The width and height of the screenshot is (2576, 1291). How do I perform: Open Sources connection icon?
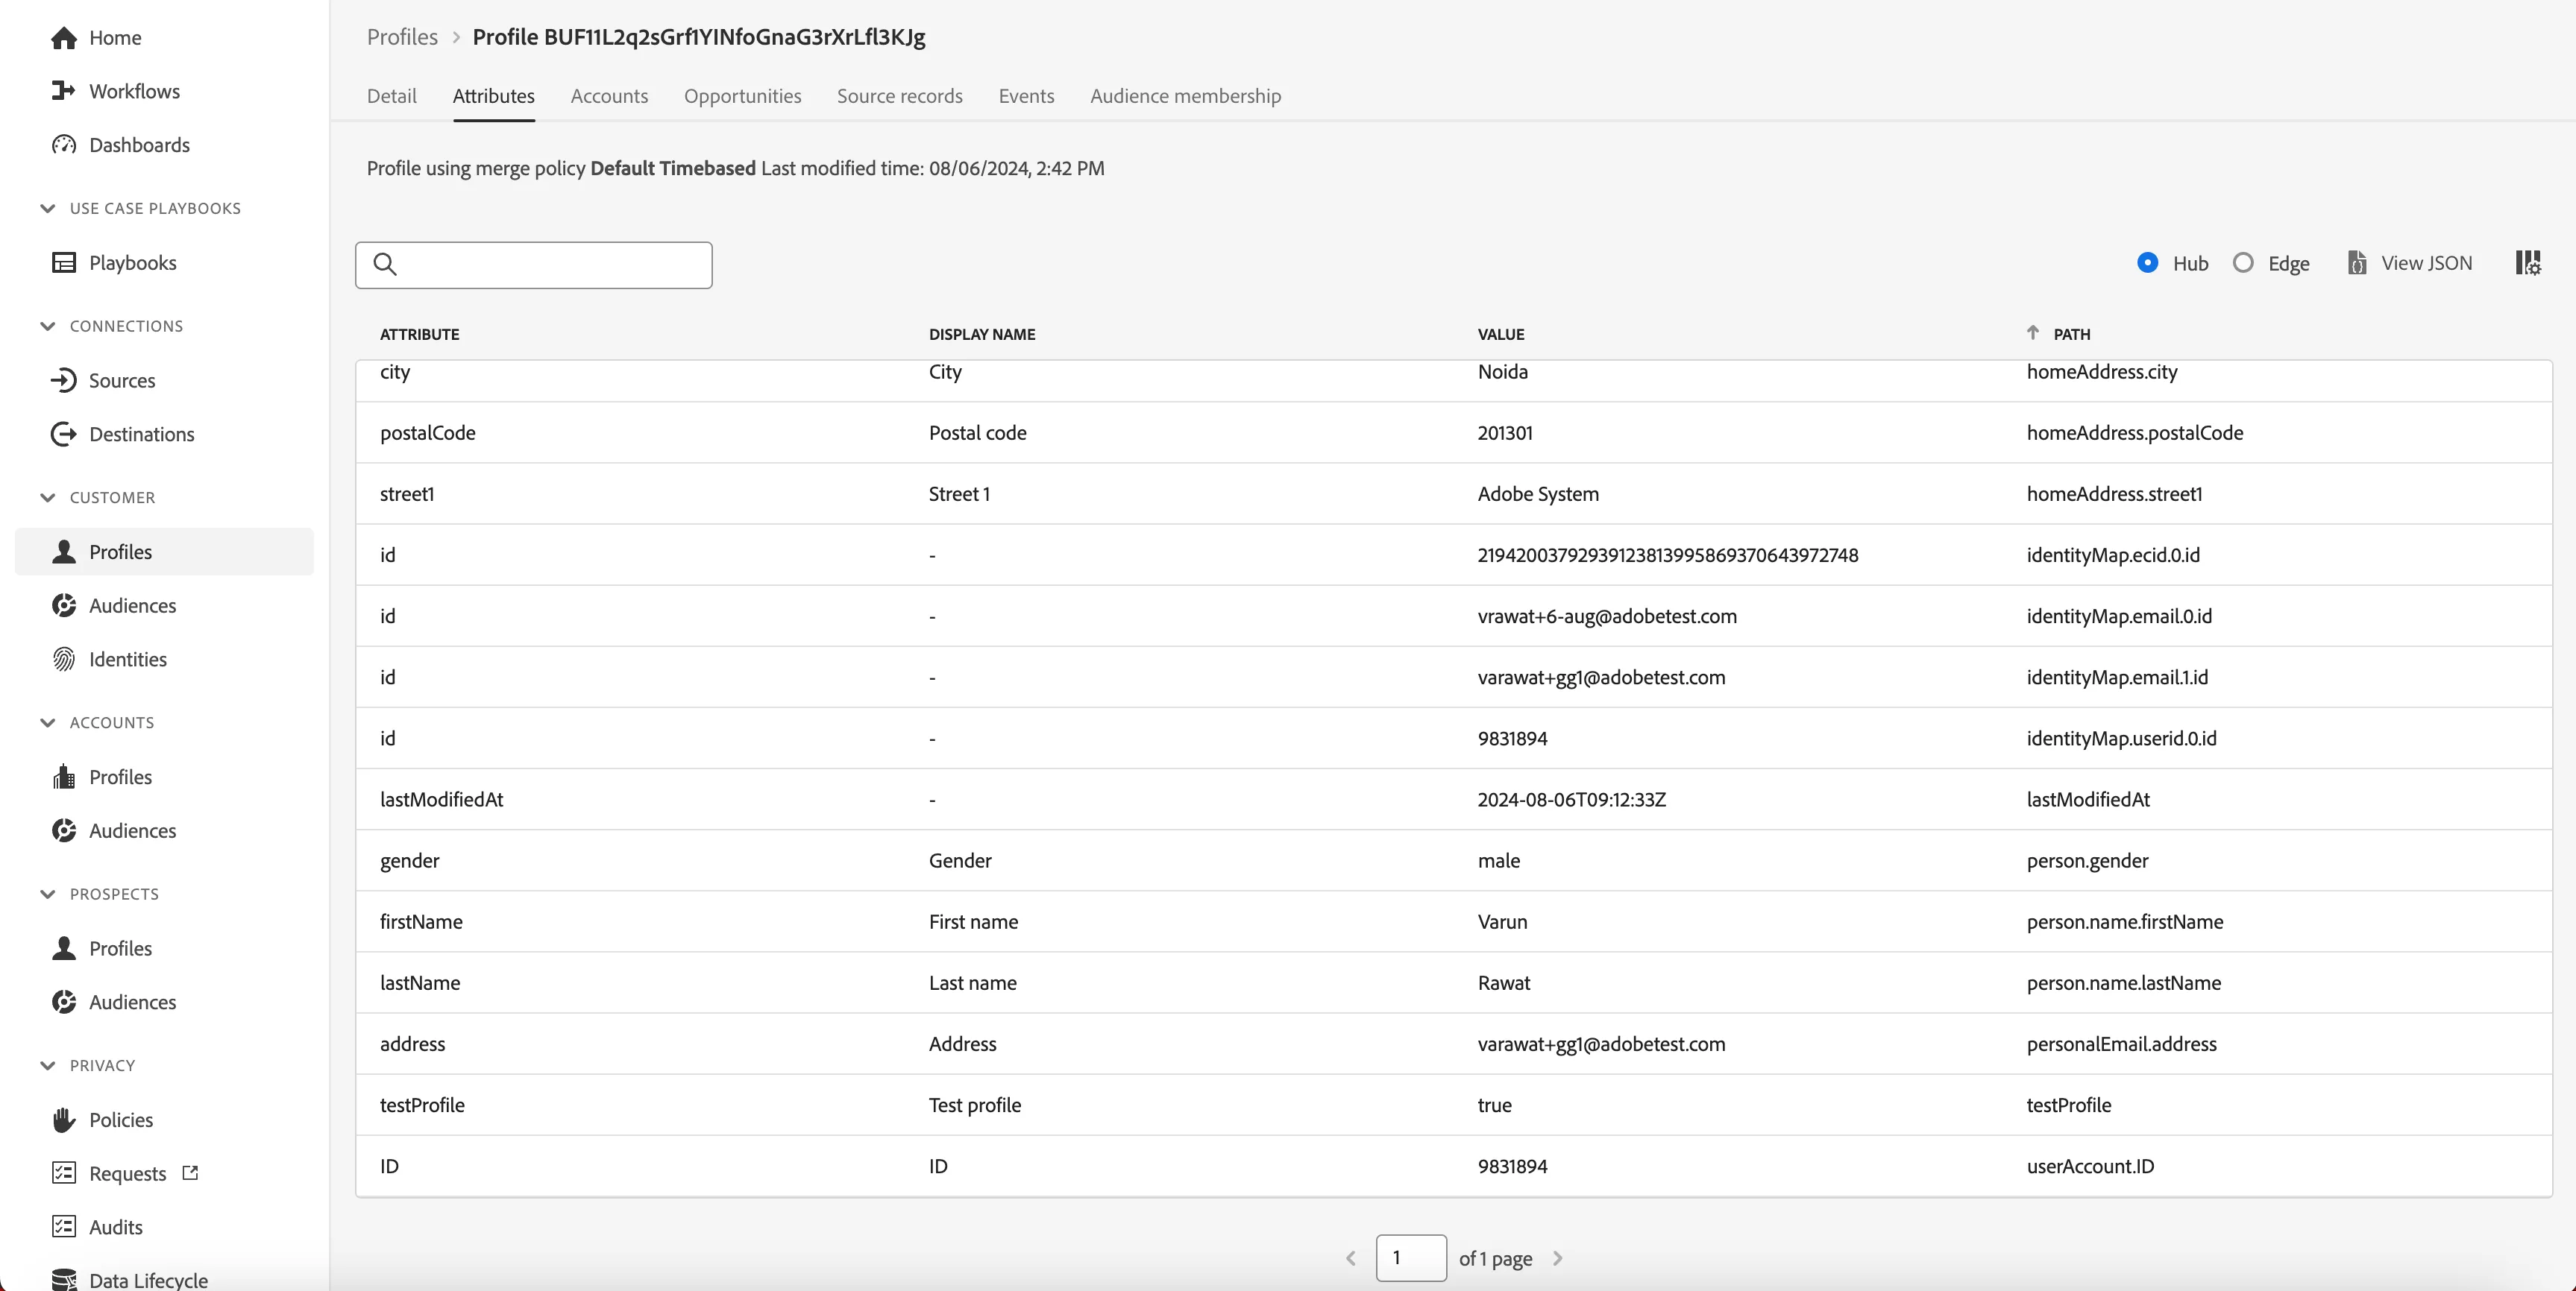[x=64, y=381]
